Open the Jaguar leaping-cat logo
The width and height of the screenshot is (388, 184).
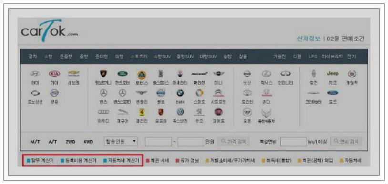coord(123,112)
